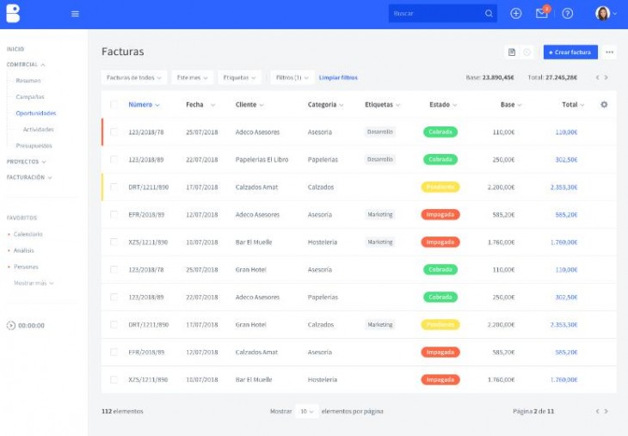Expand Mostrar más in favorites
The image size is (628, 436).
click(34, 283)
